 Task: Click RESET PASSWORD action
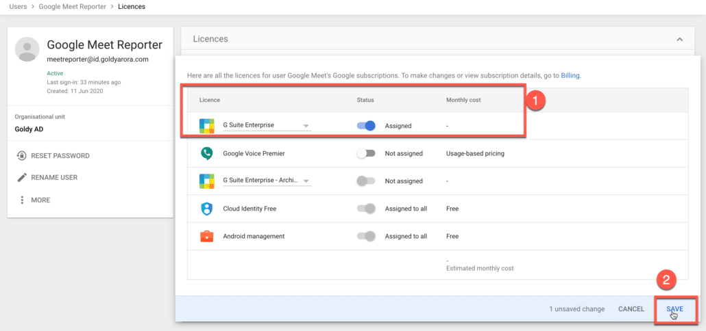pos(60,156)
